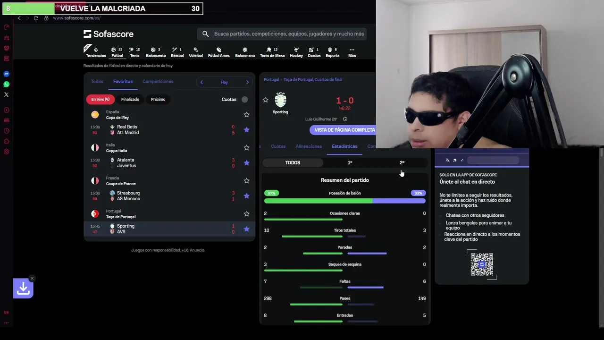Viewport: 604px width, 340px height.
Task: Open the Tenis de Mesa category
Action: click(272, 52)
